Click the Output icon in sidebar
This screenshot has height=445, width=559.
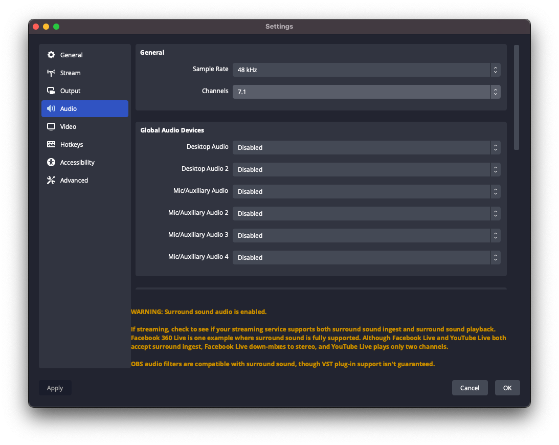tap(51, 91)
